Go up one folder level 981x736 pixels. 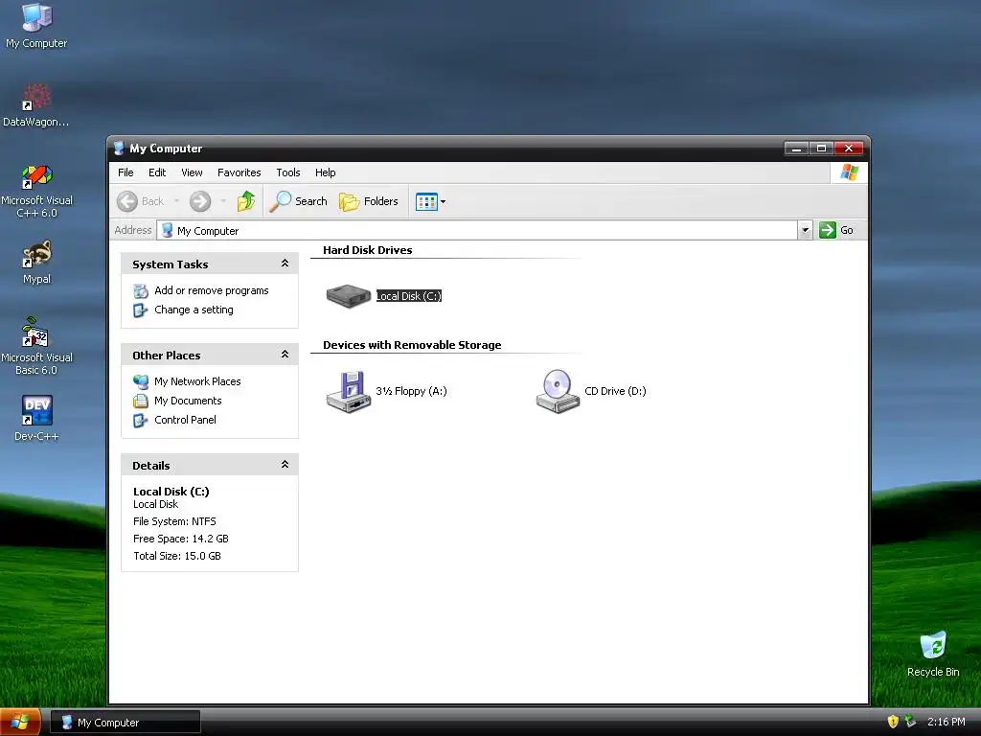pyautogui.click(x=246, y=201)
